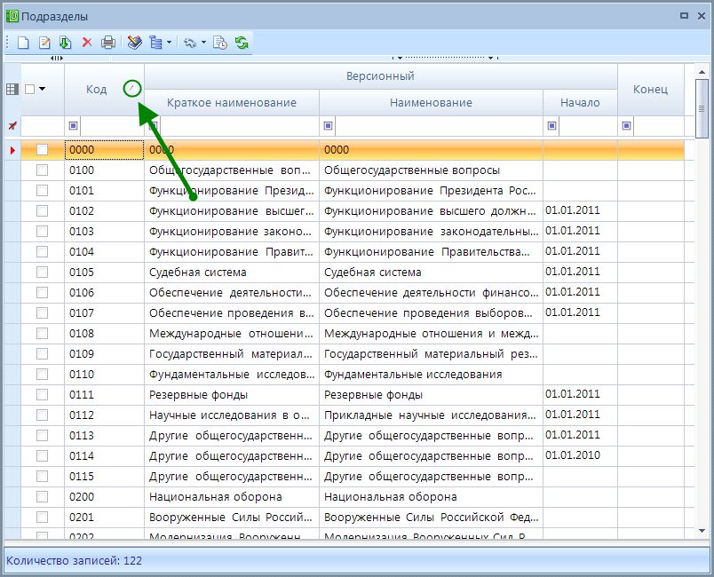
Task: Click the new document icon in toolbar
Action: tap(23, 42)
